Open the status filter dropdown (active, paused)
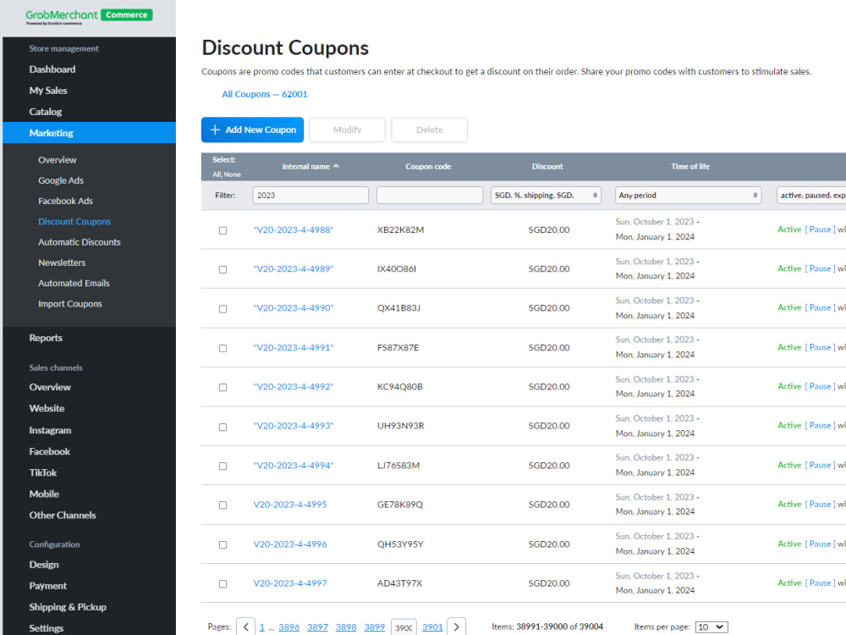Viewport: 846px width, 635px height. pos(811,195)
